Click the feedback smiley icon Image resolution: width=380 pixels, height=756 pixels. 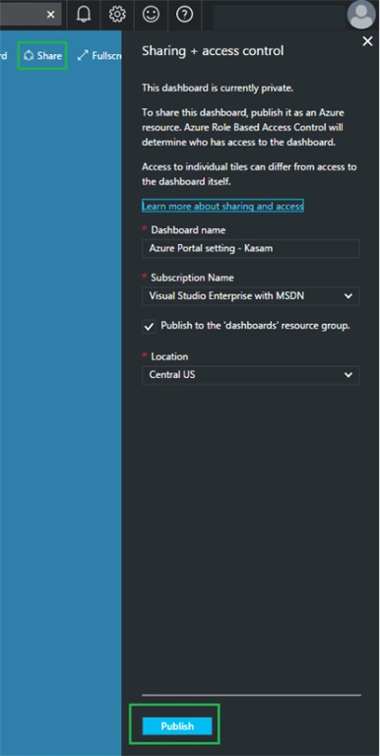[x=151, y=15]
